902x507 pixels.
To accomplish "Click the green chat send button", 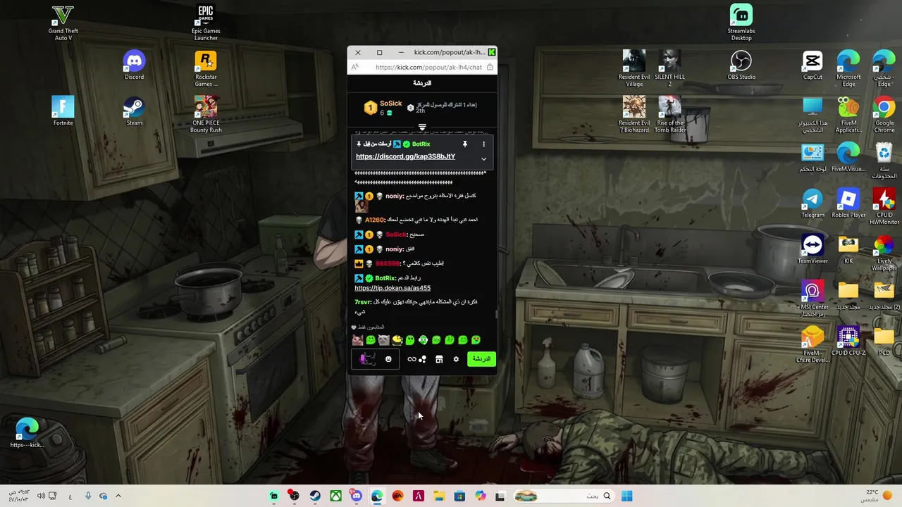I will click(x=481, y=359).
